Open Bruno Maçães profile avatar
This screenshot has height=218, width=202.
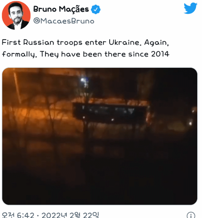tap(16, 15)
